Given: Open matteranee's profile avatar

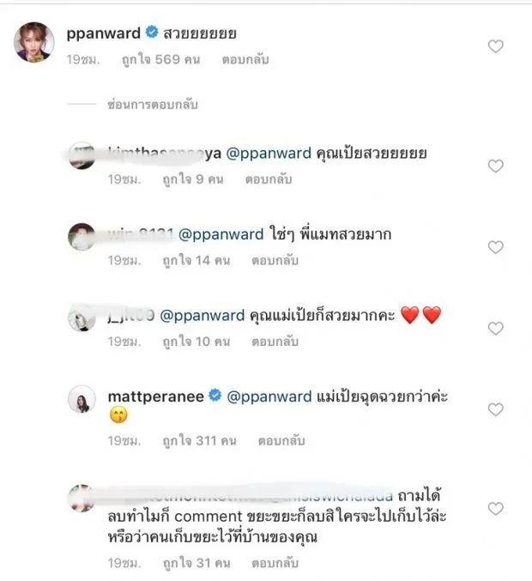Looking at the screenshot, I should point(82,402).
